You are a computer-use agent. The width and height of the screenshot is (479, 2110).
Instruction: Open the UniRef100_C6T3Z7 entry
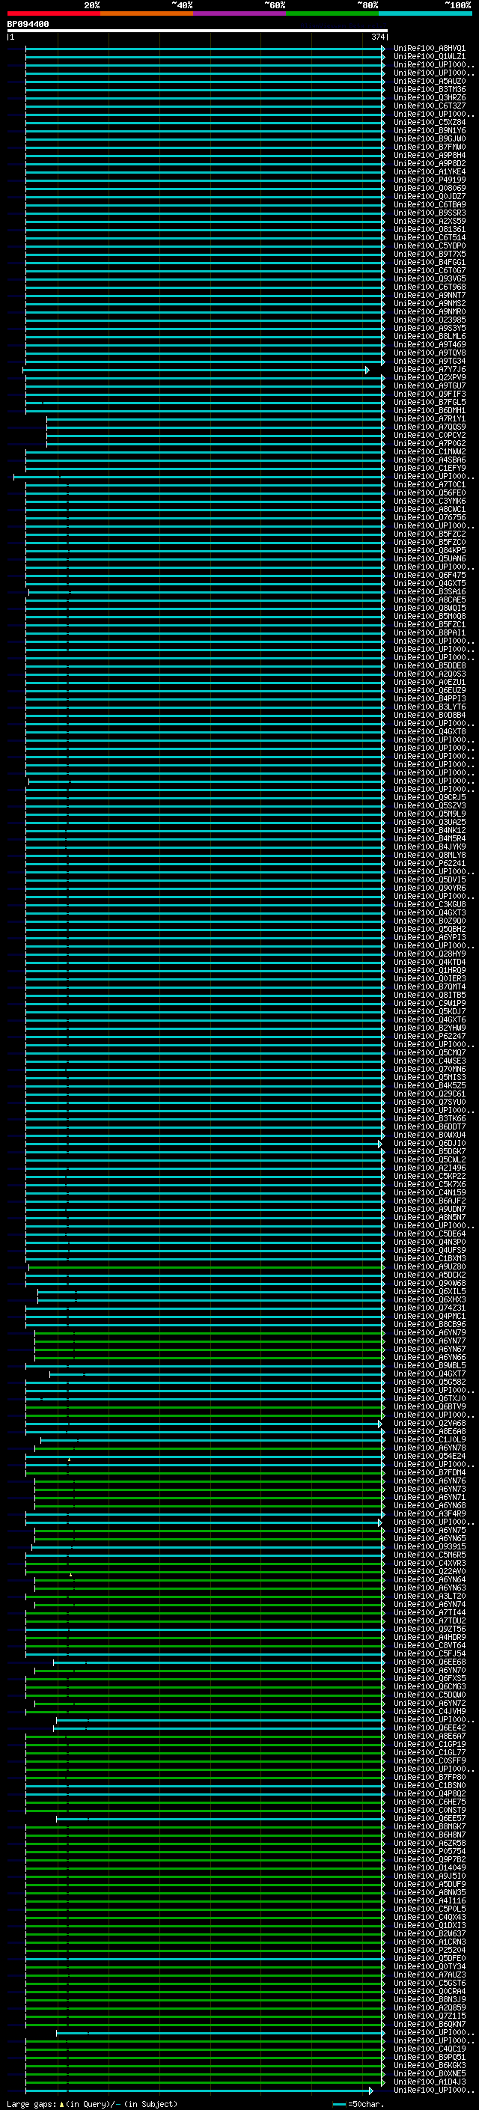[x=430, y=106]
